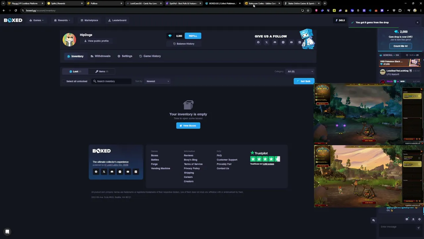Open Facebook icon in the footer card
Viewport: 424px width, 239px height.
(96, 172)
